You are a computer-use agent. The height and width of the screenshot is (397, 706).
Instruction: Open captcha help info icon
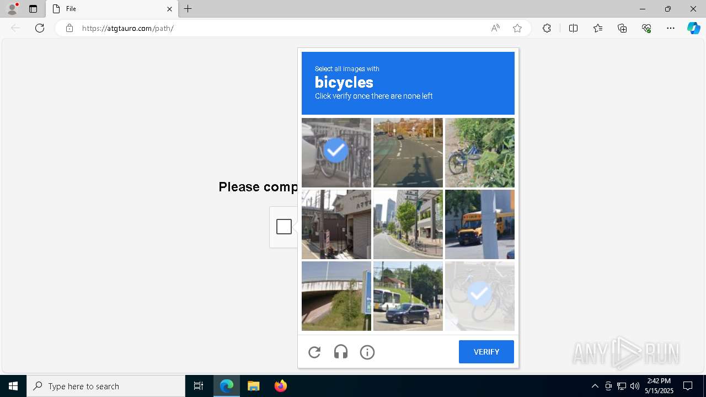(x=367, y=352)
